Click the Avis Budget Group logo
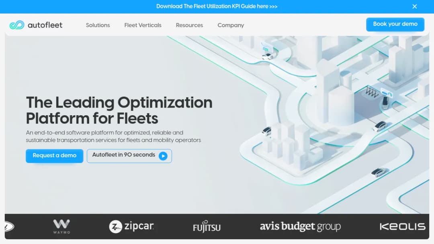Screen dimensions: 434x244 click(x=300, y=226)
